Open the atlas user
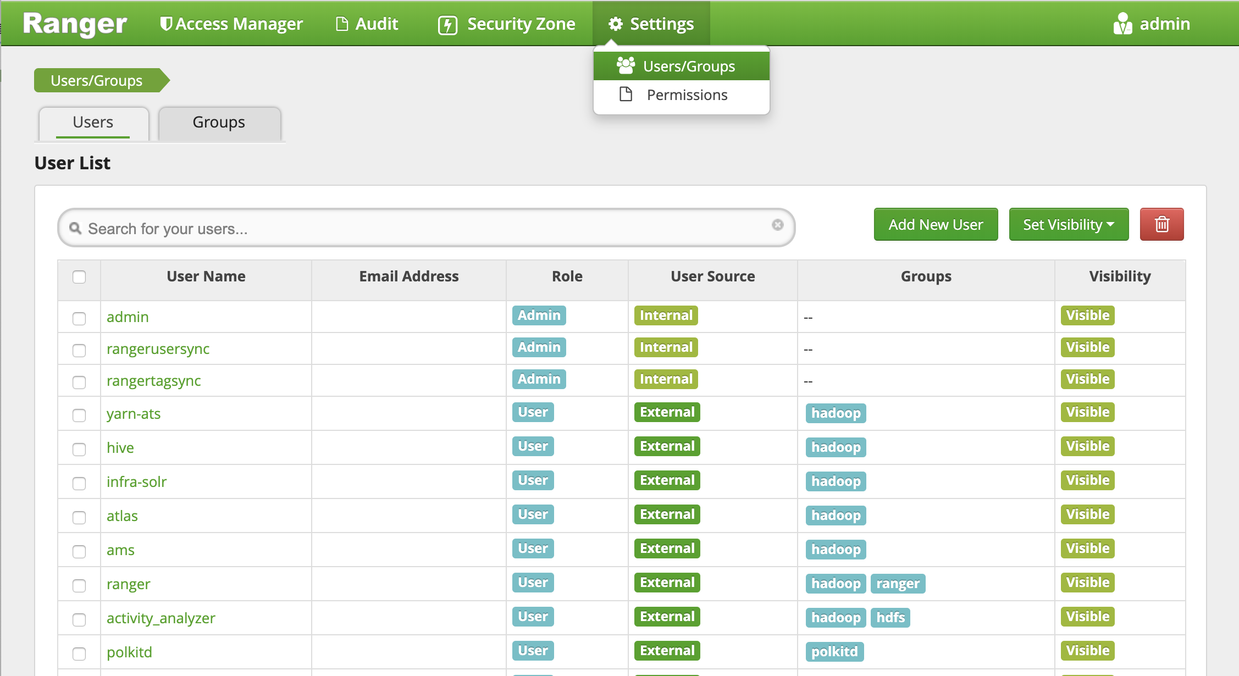1239x676 pixels. (122, 516)
